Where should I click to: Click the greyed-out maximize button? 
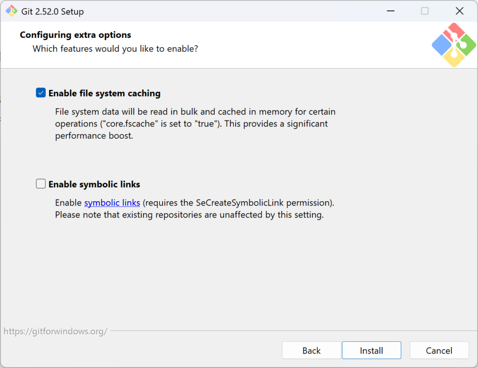424,11
